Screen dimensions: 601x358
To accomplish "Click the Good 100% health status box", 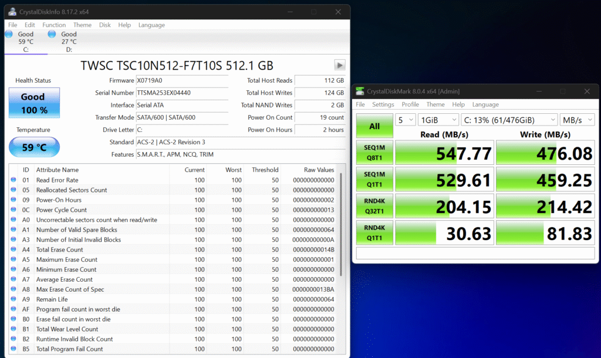I will tap(34, 102).
